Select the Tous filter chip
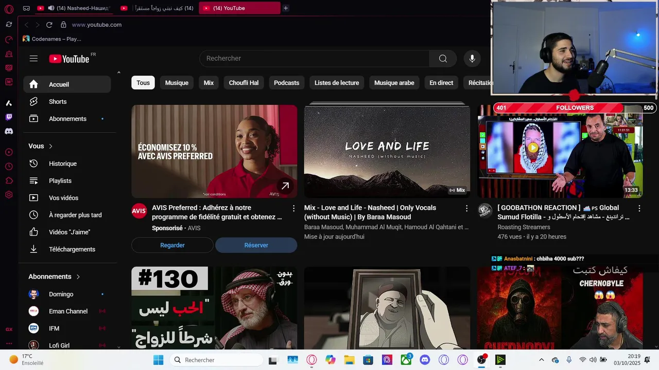 143,83
